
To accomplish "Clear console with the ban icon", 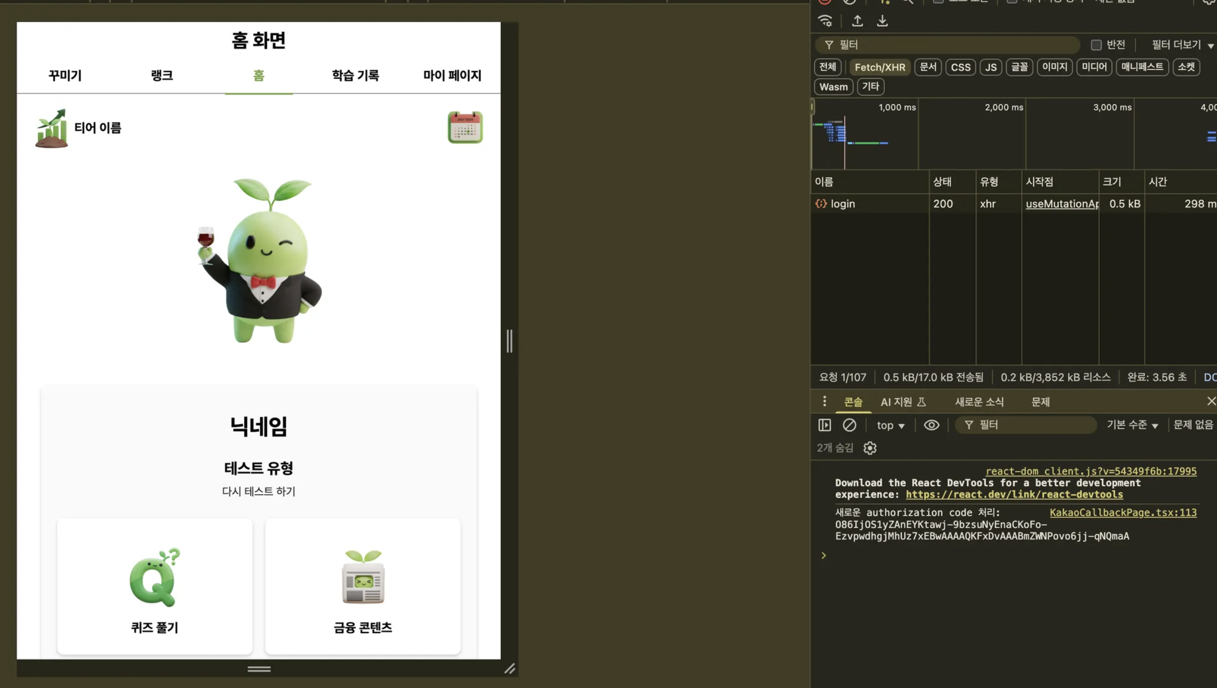I will click(849, 425).
